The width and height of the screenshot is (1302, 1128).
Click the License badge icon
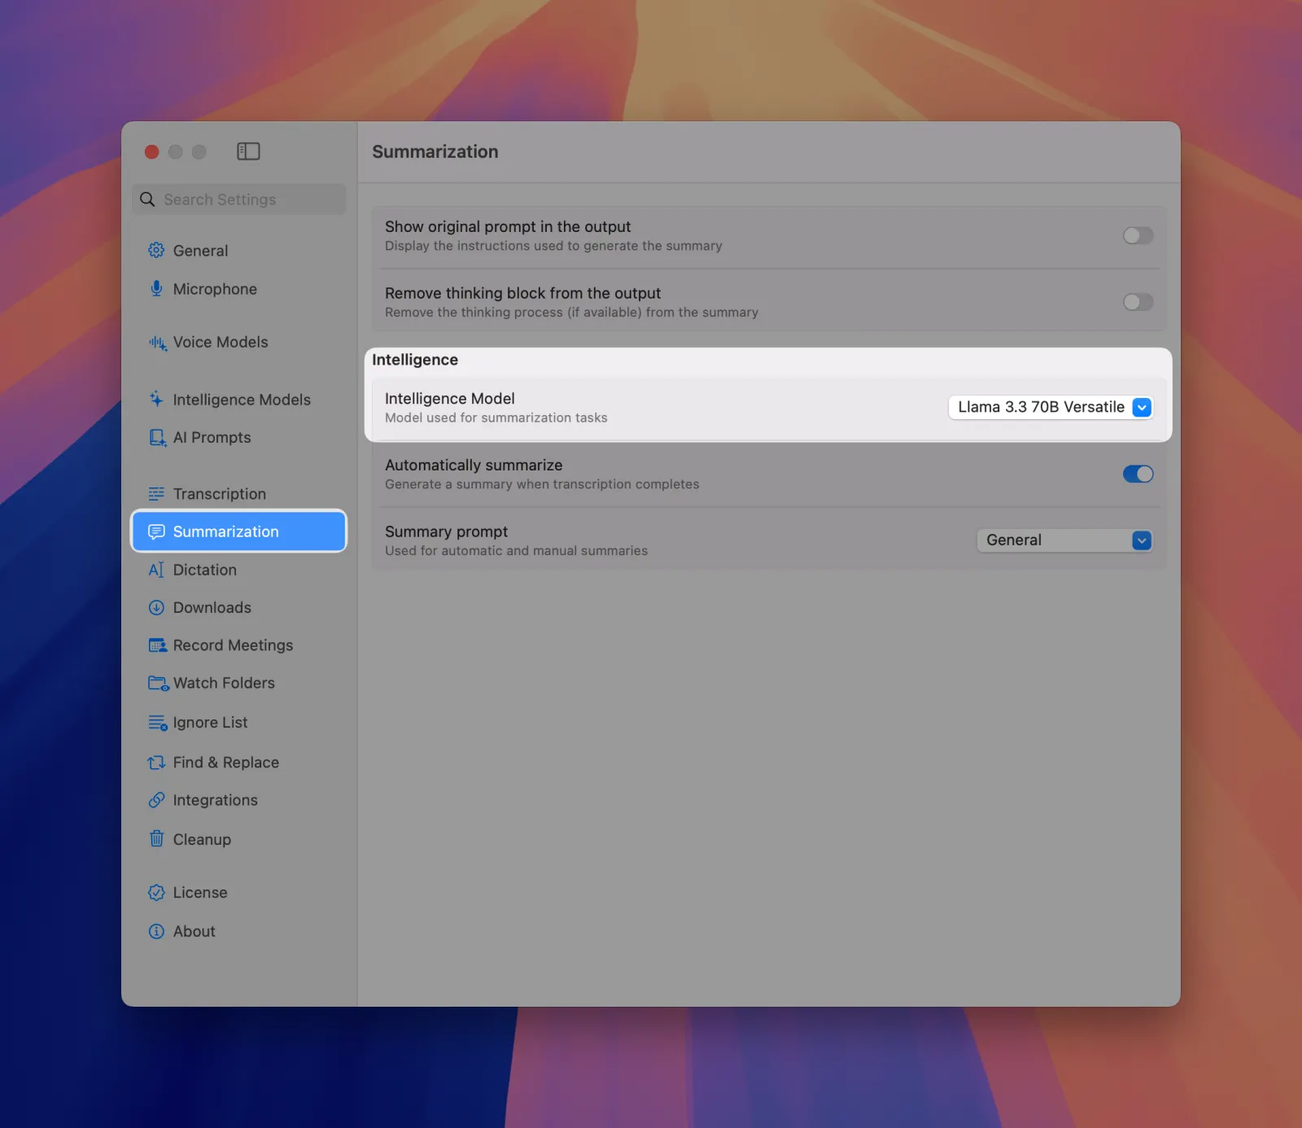(x=156, y=893)
